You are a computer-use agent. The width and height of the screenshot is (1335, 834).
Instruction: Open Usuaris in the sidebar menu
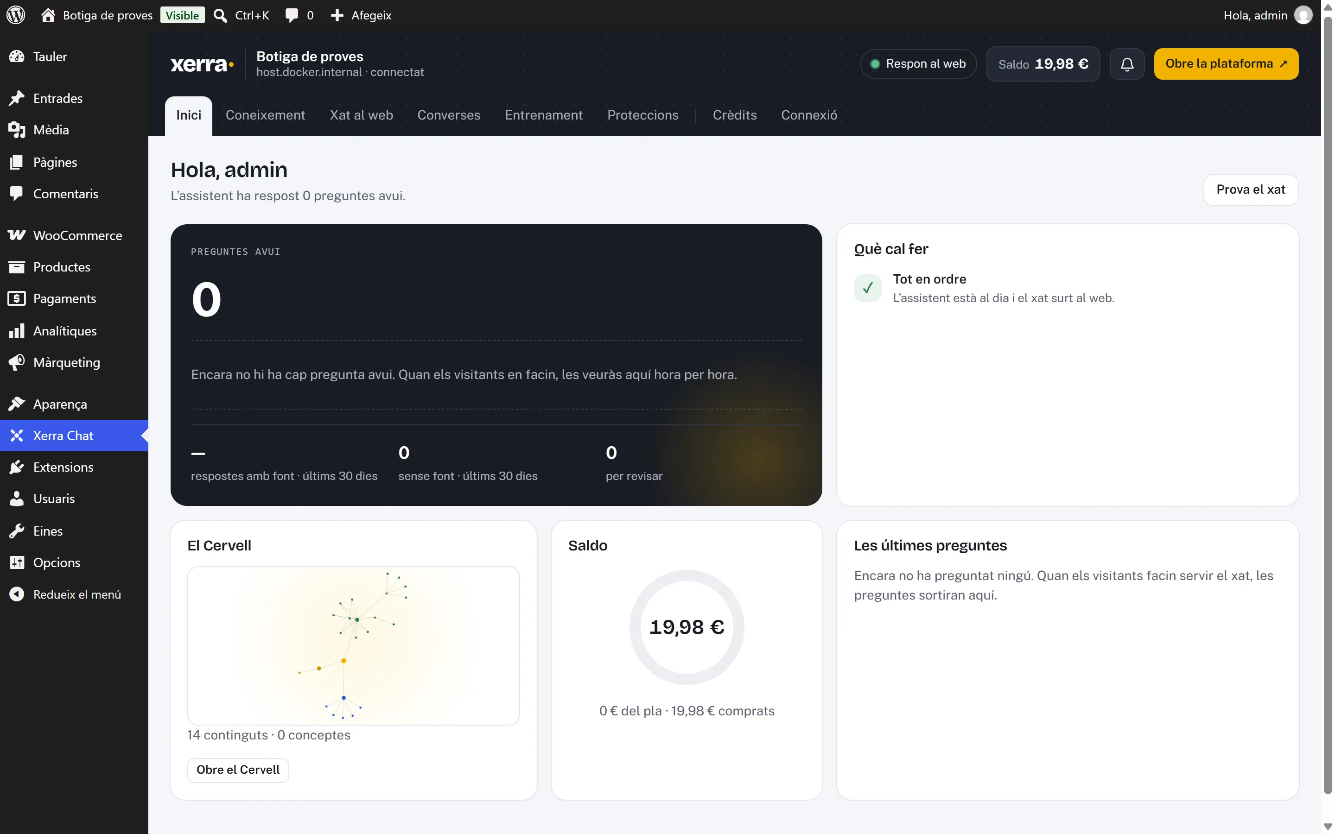point(74,499)
